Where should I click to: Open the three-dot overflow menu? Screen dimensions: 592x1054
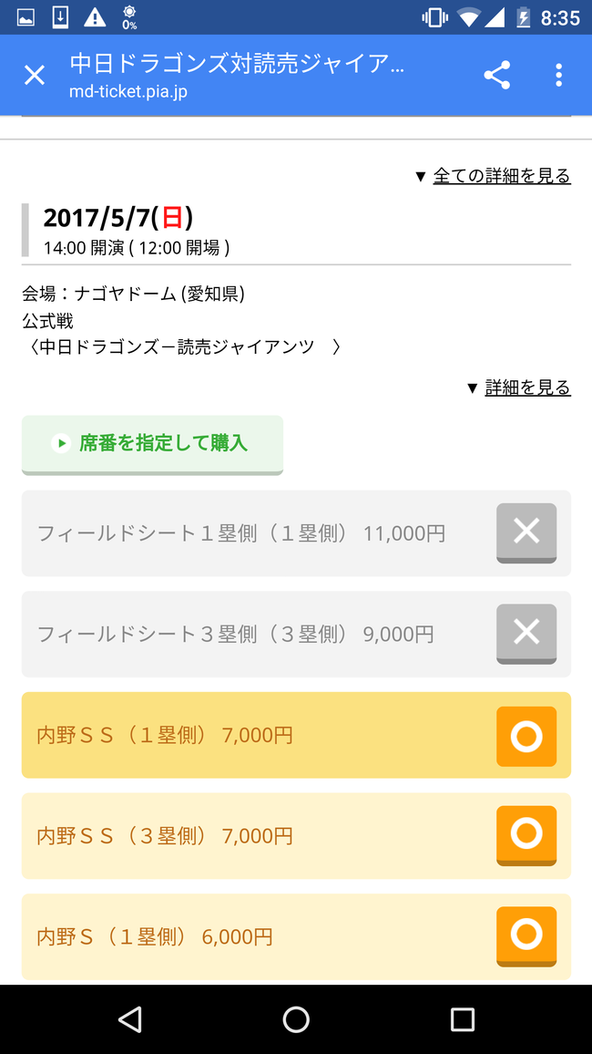(x=558, y=76)
